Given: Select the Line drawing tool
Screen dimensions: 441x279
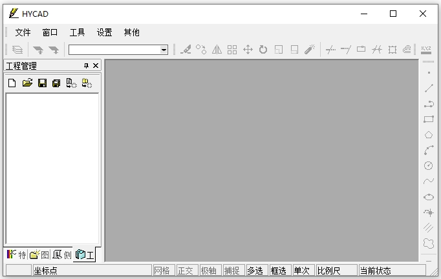Looking at the screenshot, I should coord(429,88).
